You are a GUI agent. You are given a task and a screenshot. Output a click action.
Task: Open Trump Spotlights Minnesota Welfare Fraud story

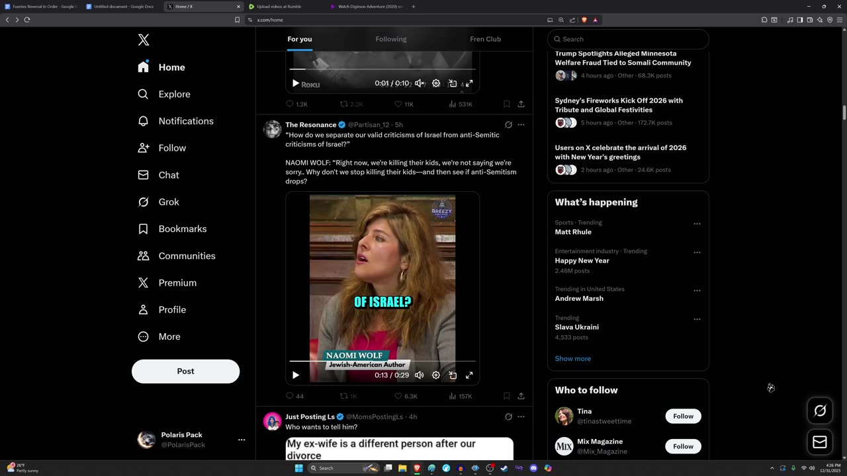click(x=623, y=58)
